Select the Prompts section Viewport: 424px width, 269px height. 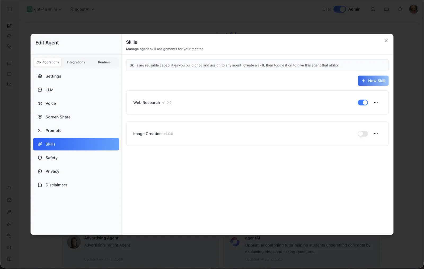click(x=76, y=131)
